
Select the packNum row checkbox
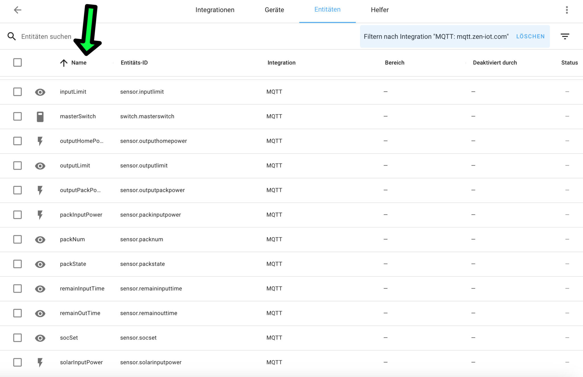coord(17,239)
